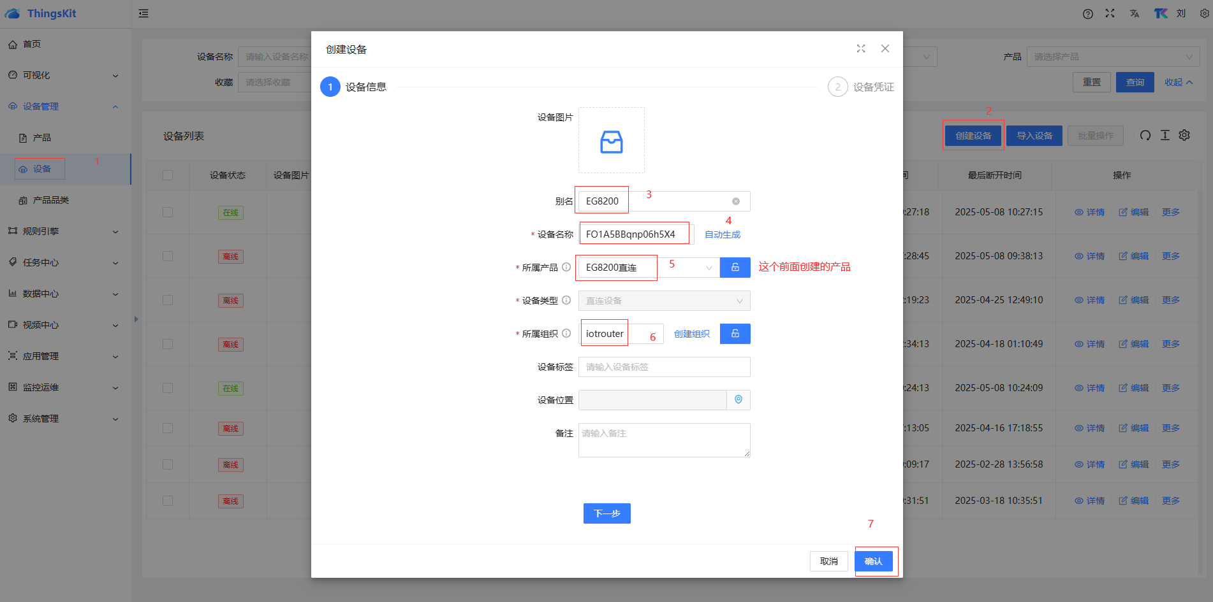The width and height of the screenshot is (1213, 602).
Task: Expand the 规则引擎 sidebar menu
Action: (x=64, y=231)
